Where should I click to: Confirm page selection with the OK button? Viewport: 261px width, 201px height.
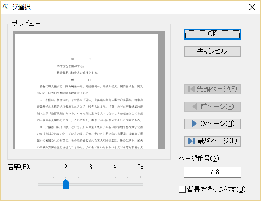coord(212,34)
